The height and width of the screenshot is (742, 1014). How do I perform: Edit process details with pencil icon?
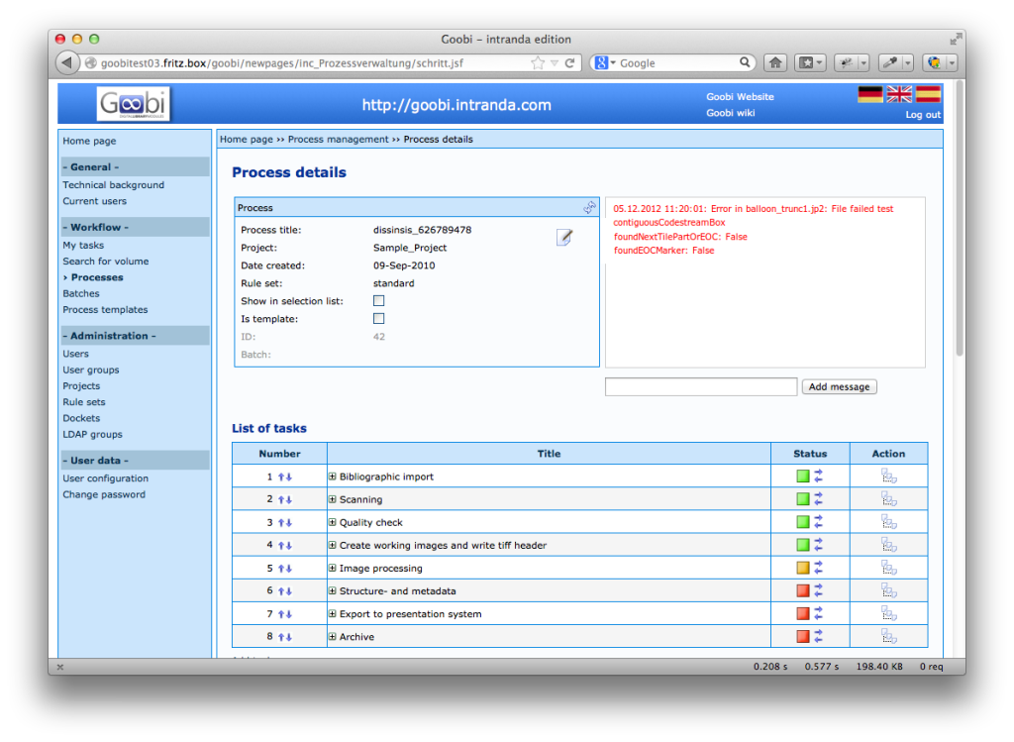click(563, 238)
